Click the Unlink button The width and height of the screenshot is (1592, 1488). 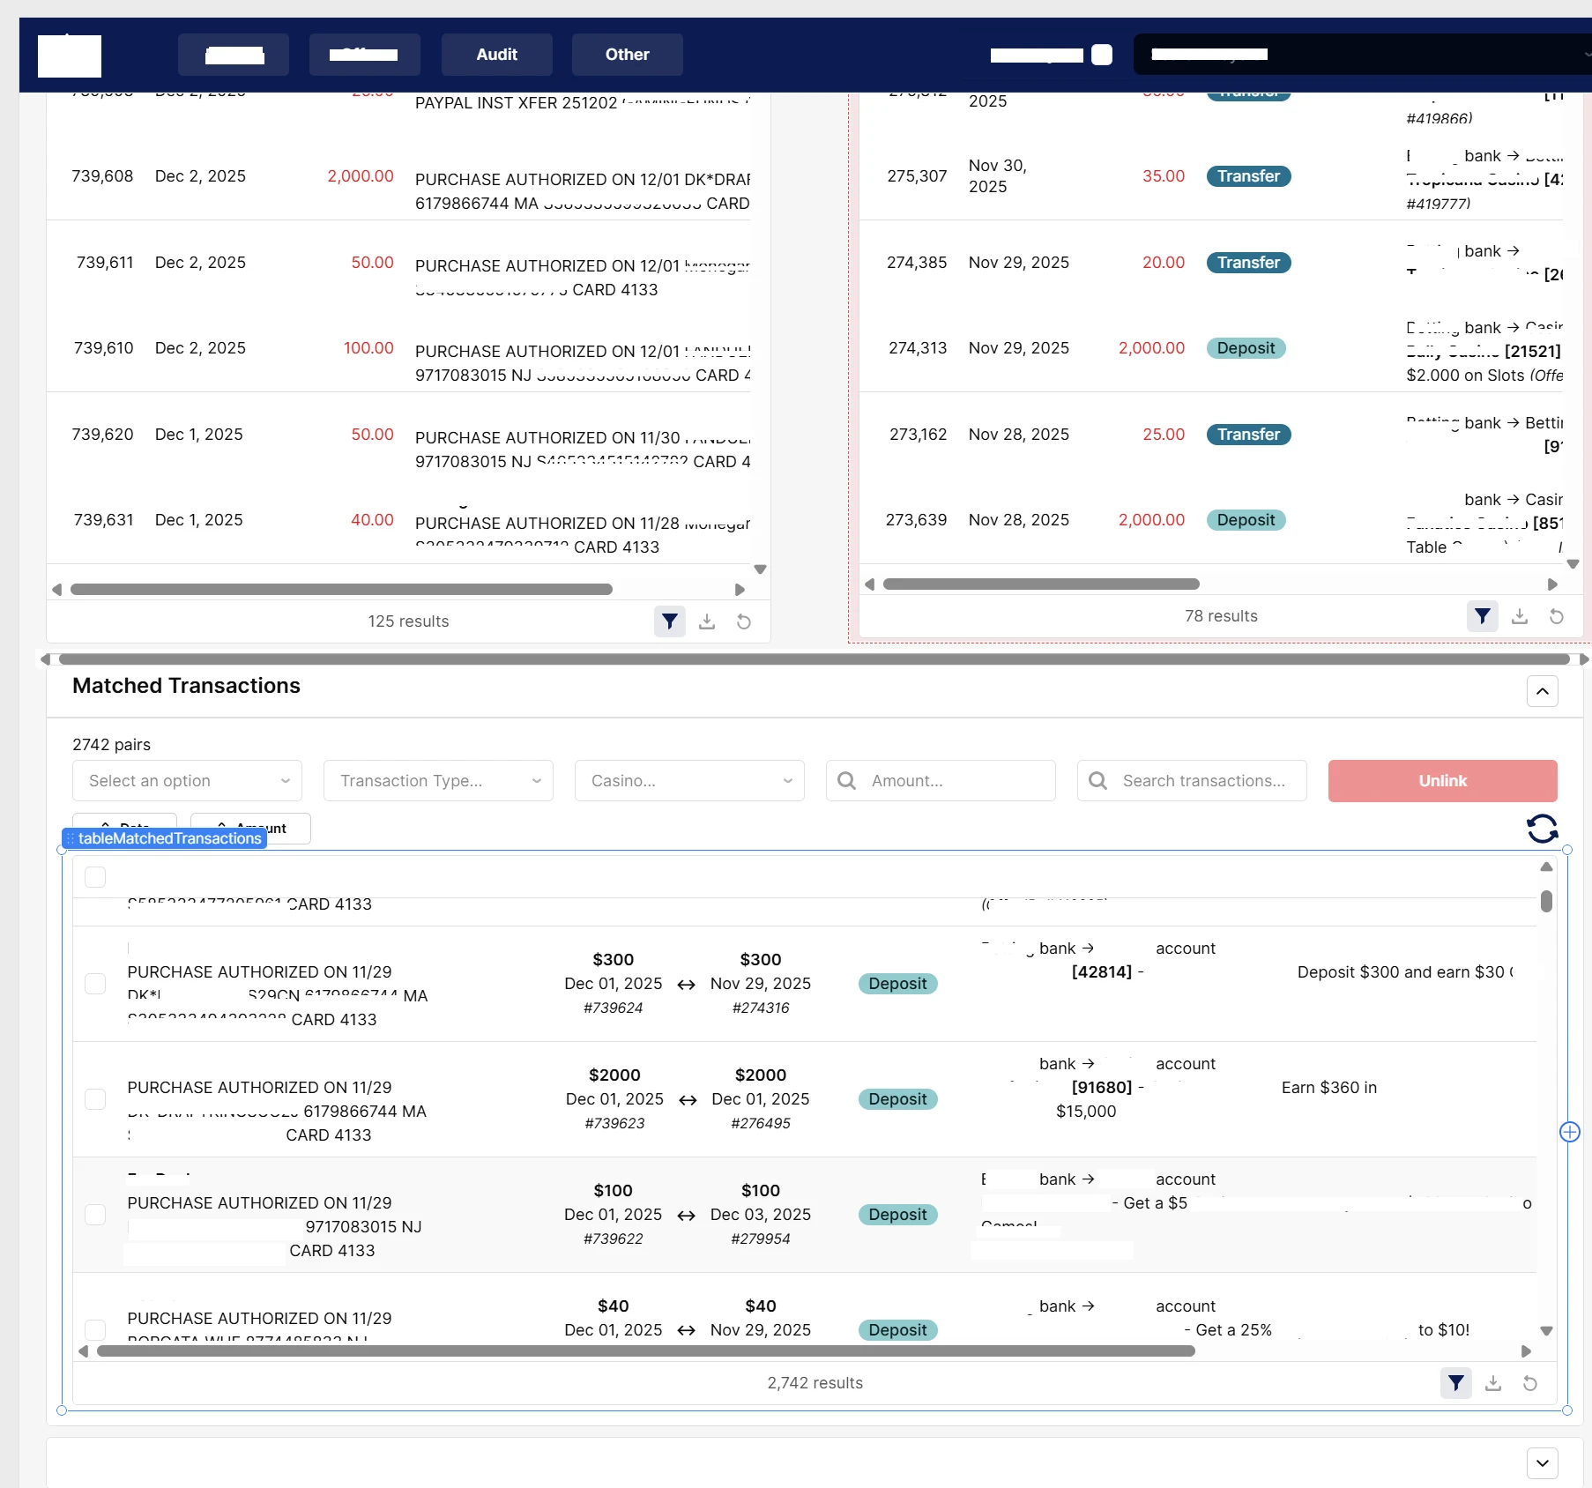click(x=1443, y=781)
